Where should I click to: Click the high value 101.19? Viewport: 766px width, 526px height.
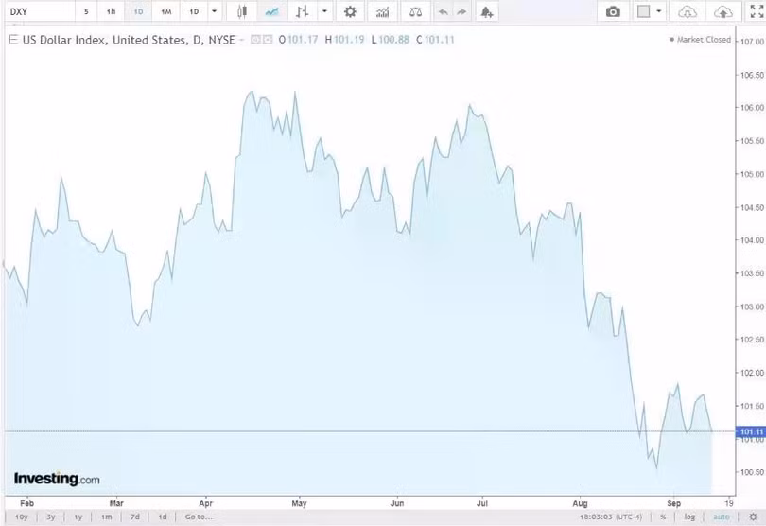(x=349, y=40)
